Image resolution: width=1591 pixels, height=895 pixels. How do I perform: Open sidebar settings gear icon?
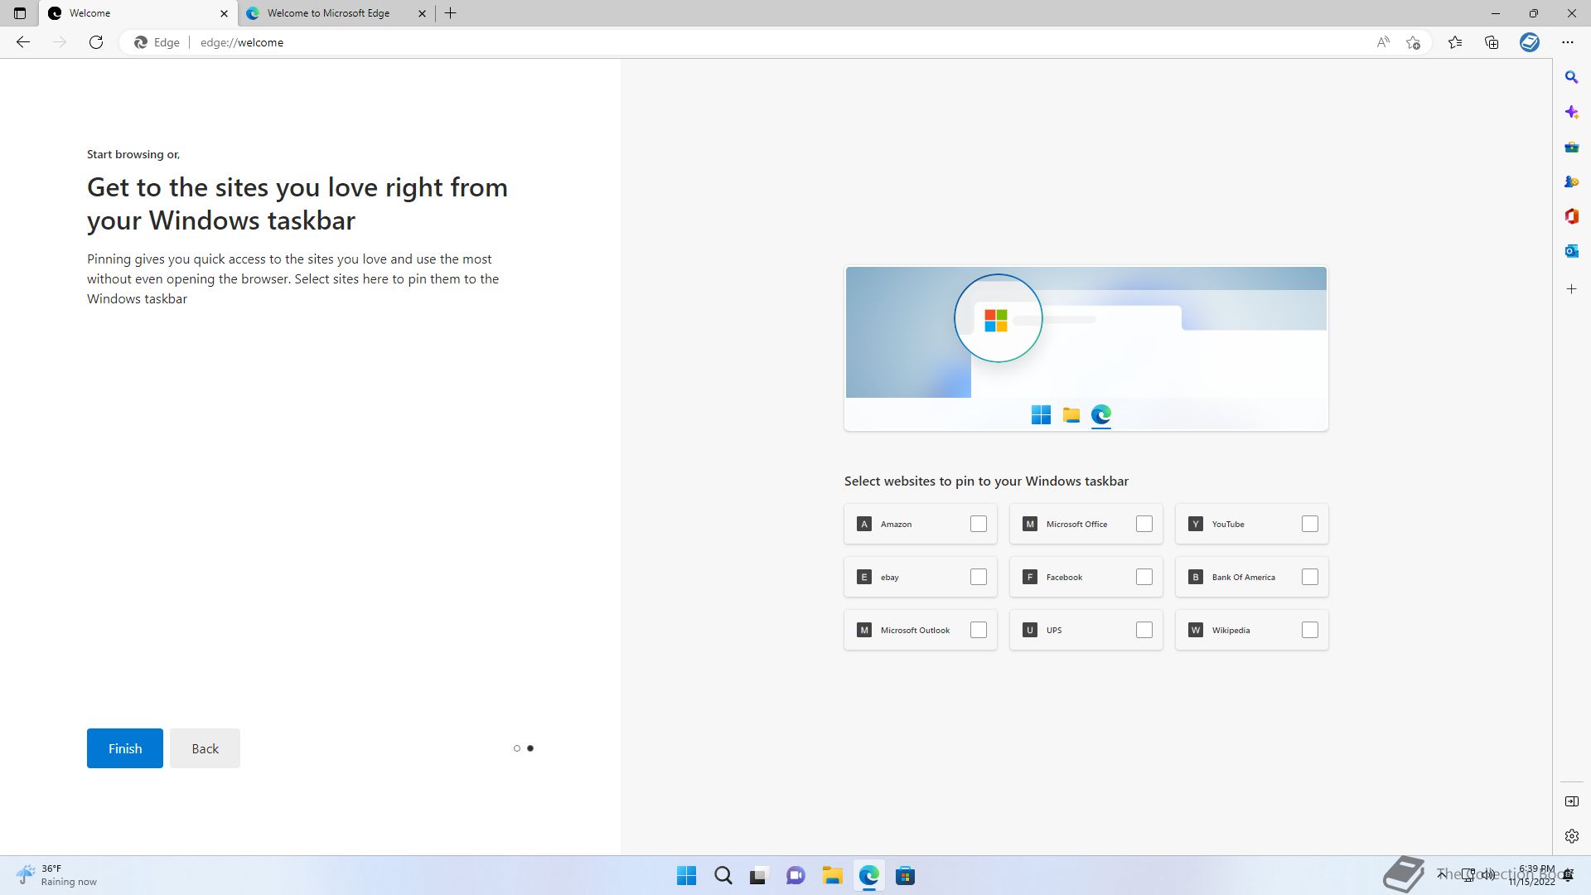tap(1571, 836)
